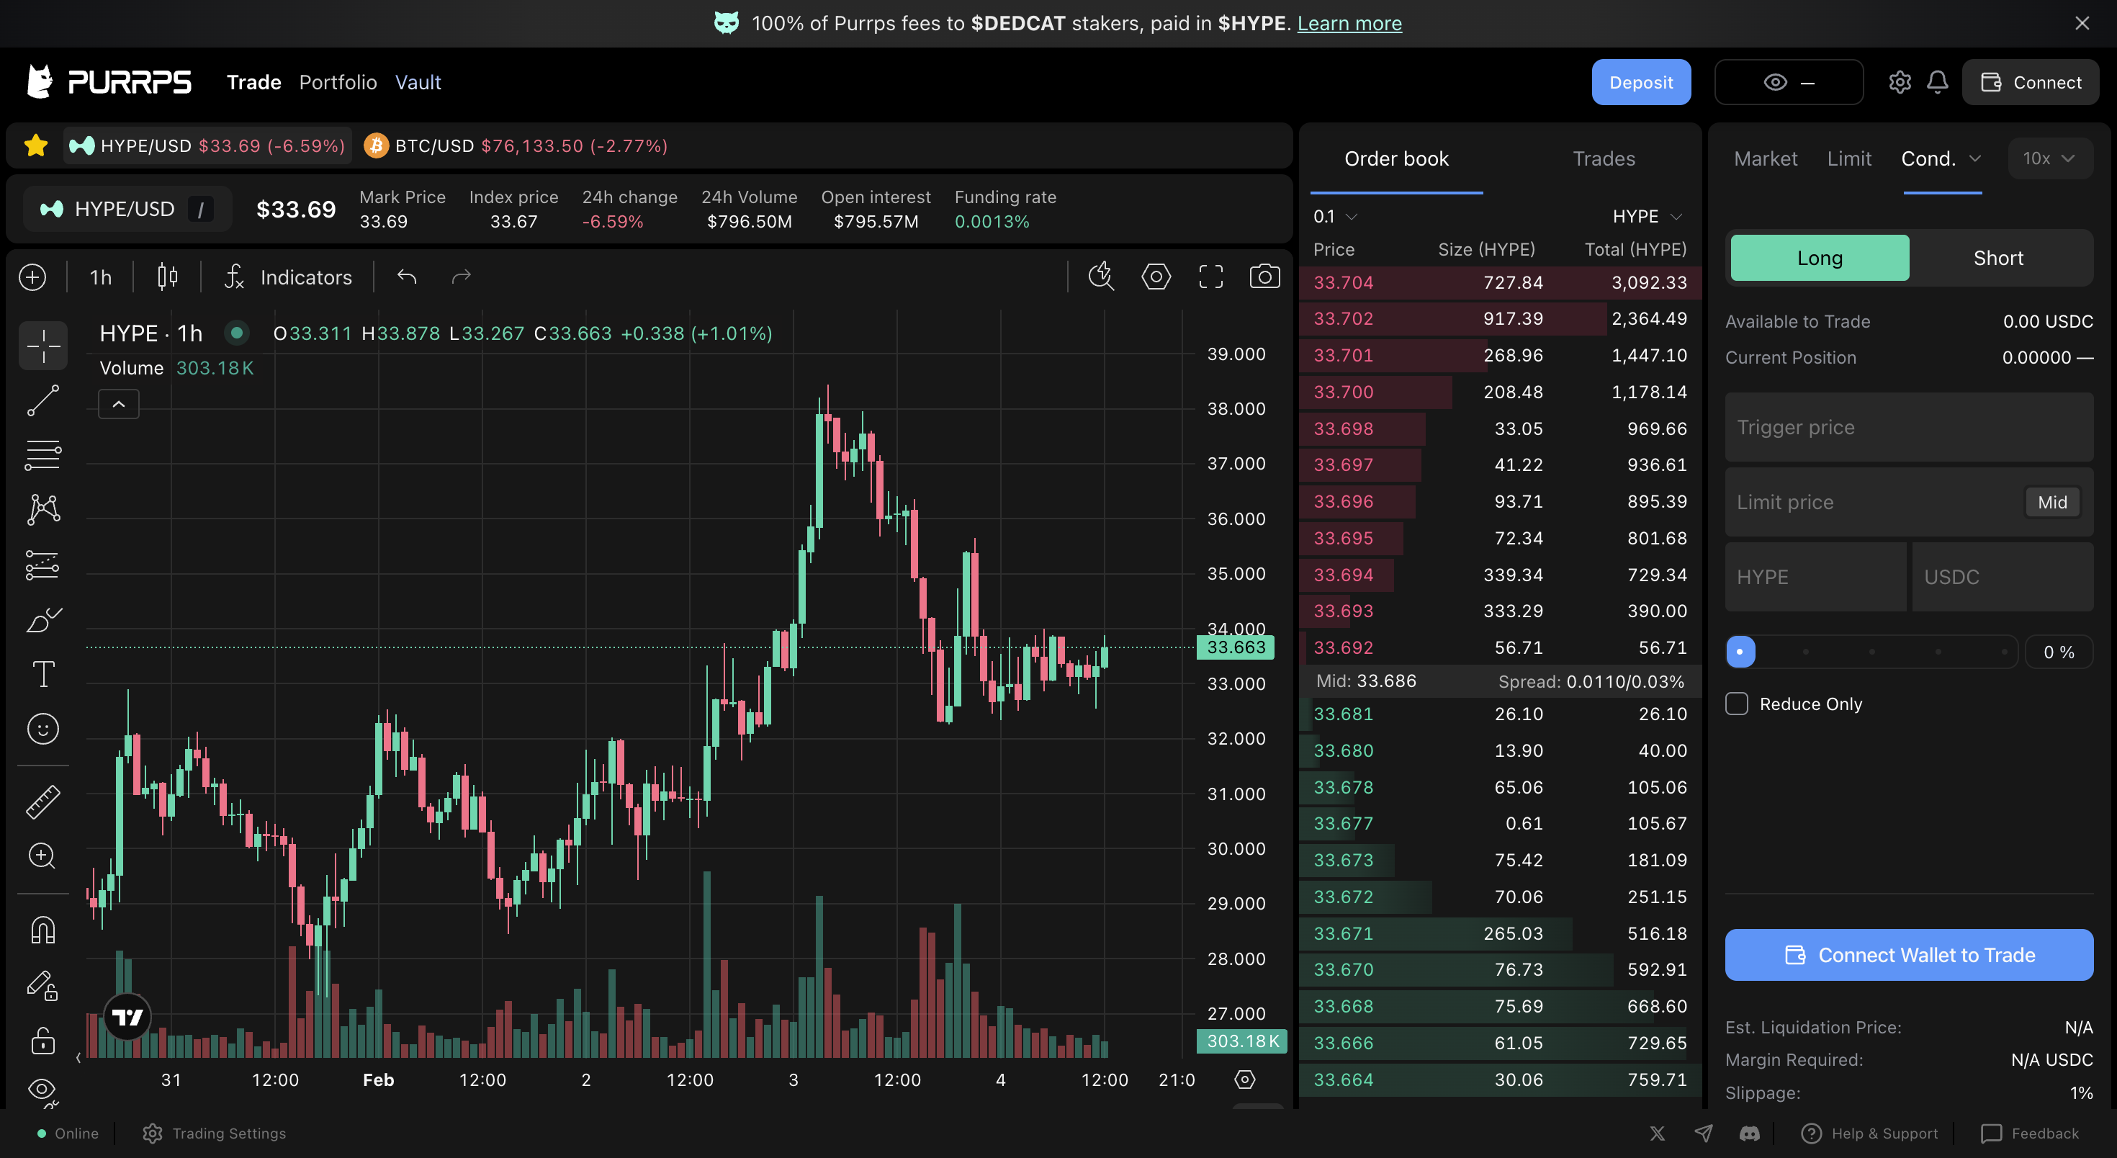Collapse the chart legend chevron
The height and width of the screenshot is (1158, 2117).
point(118,403)
